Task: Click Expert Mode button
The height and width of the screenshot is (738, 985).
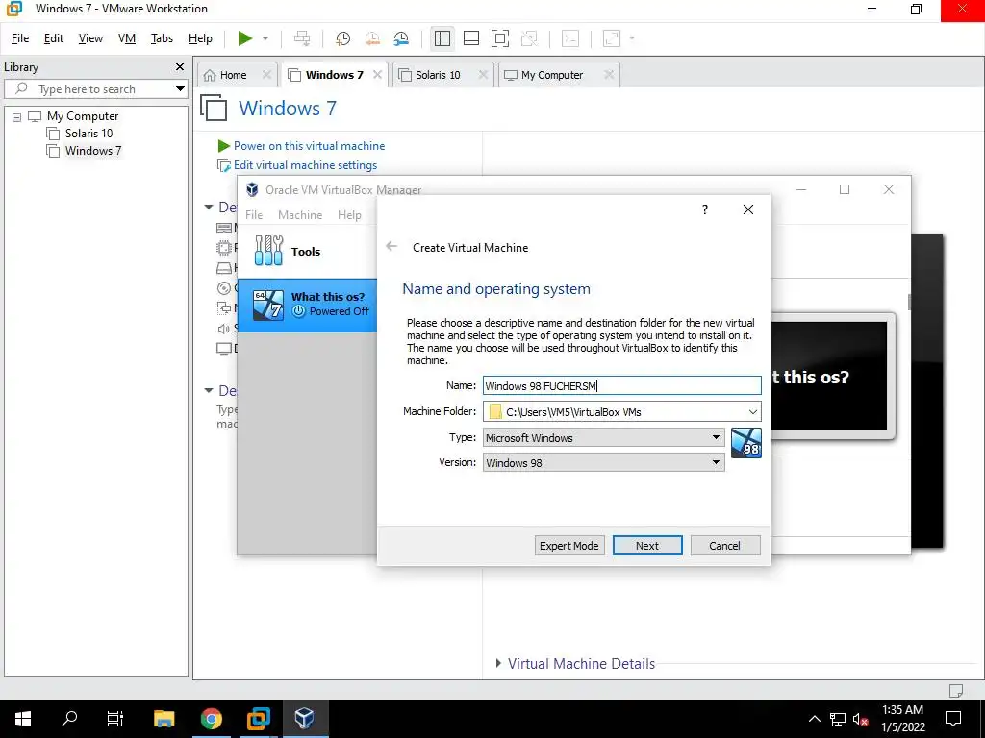Action: (x=569, y=546)
